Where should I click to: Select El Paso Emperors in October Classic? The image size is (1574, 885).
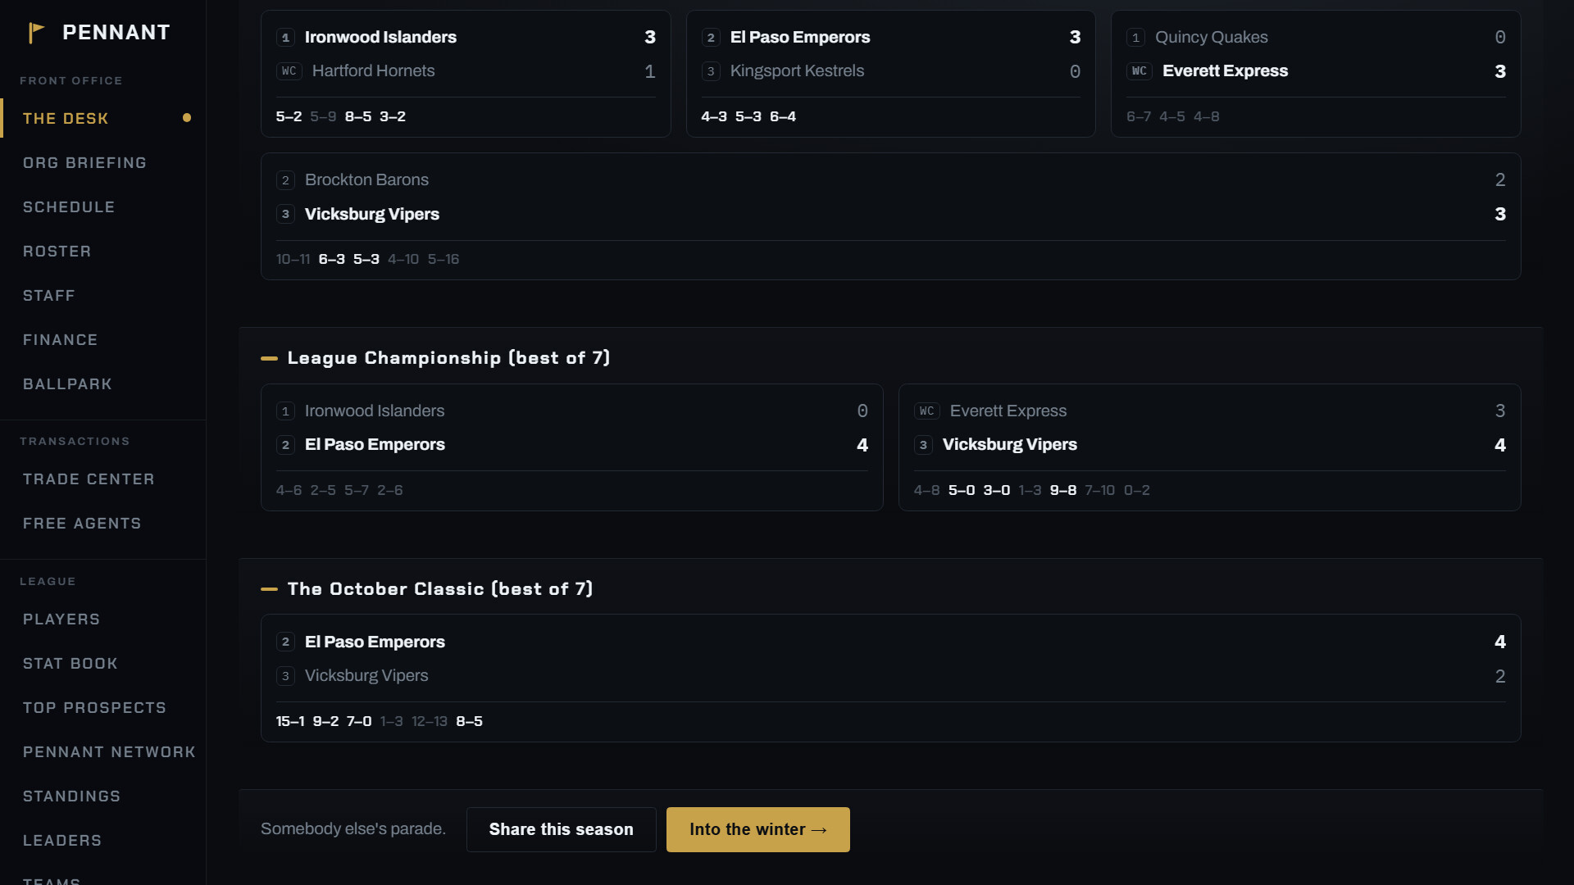click(375, 642)
